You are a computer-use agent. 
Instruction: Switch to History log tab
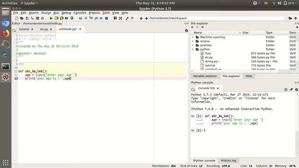coord(228,161)
